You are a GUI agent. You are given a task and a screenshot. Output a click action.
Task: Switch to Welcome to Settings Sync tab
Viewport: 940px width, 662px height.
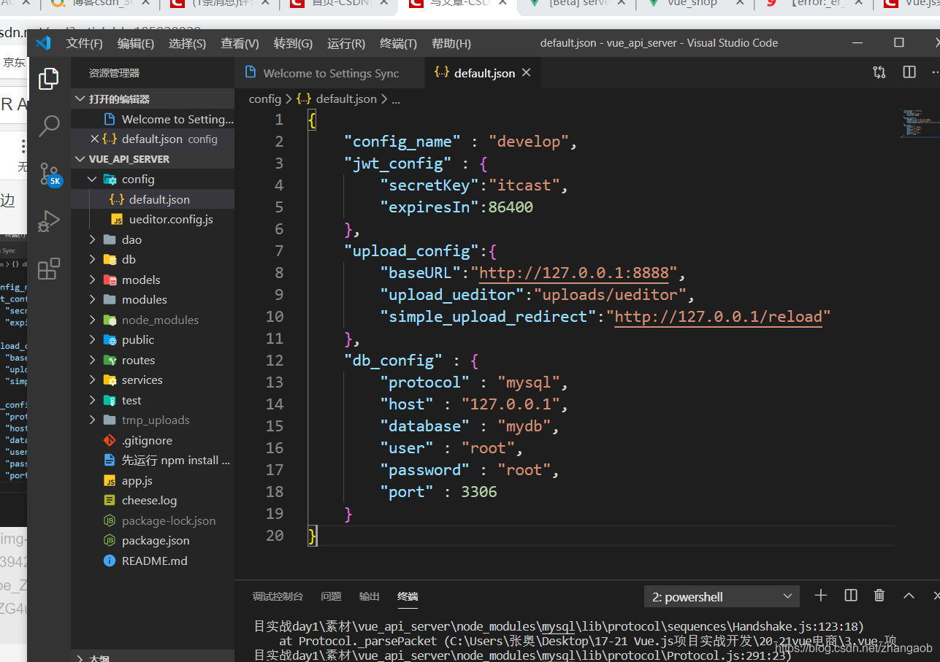[329, 73]
